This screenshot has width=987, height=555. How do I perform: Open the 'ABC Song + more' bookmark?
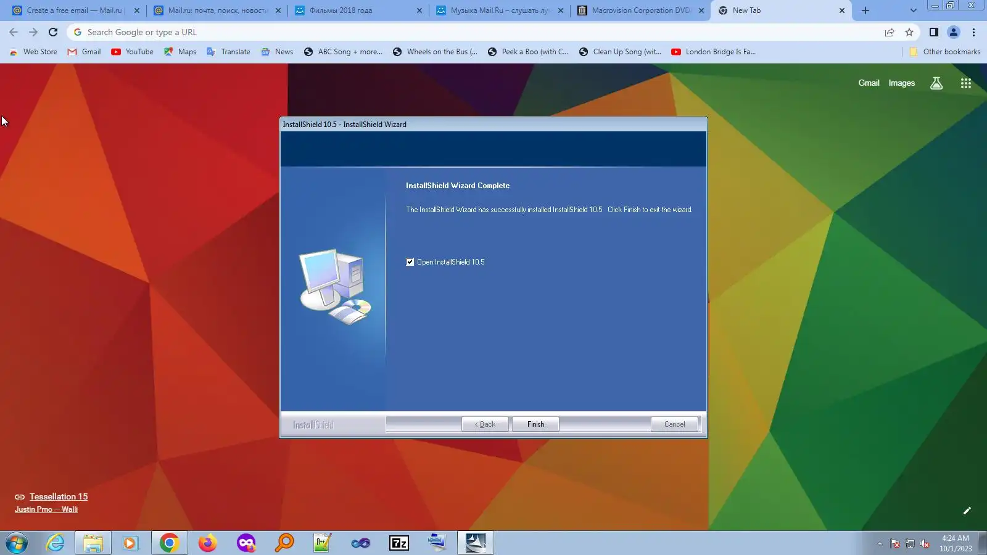(343, 52)
